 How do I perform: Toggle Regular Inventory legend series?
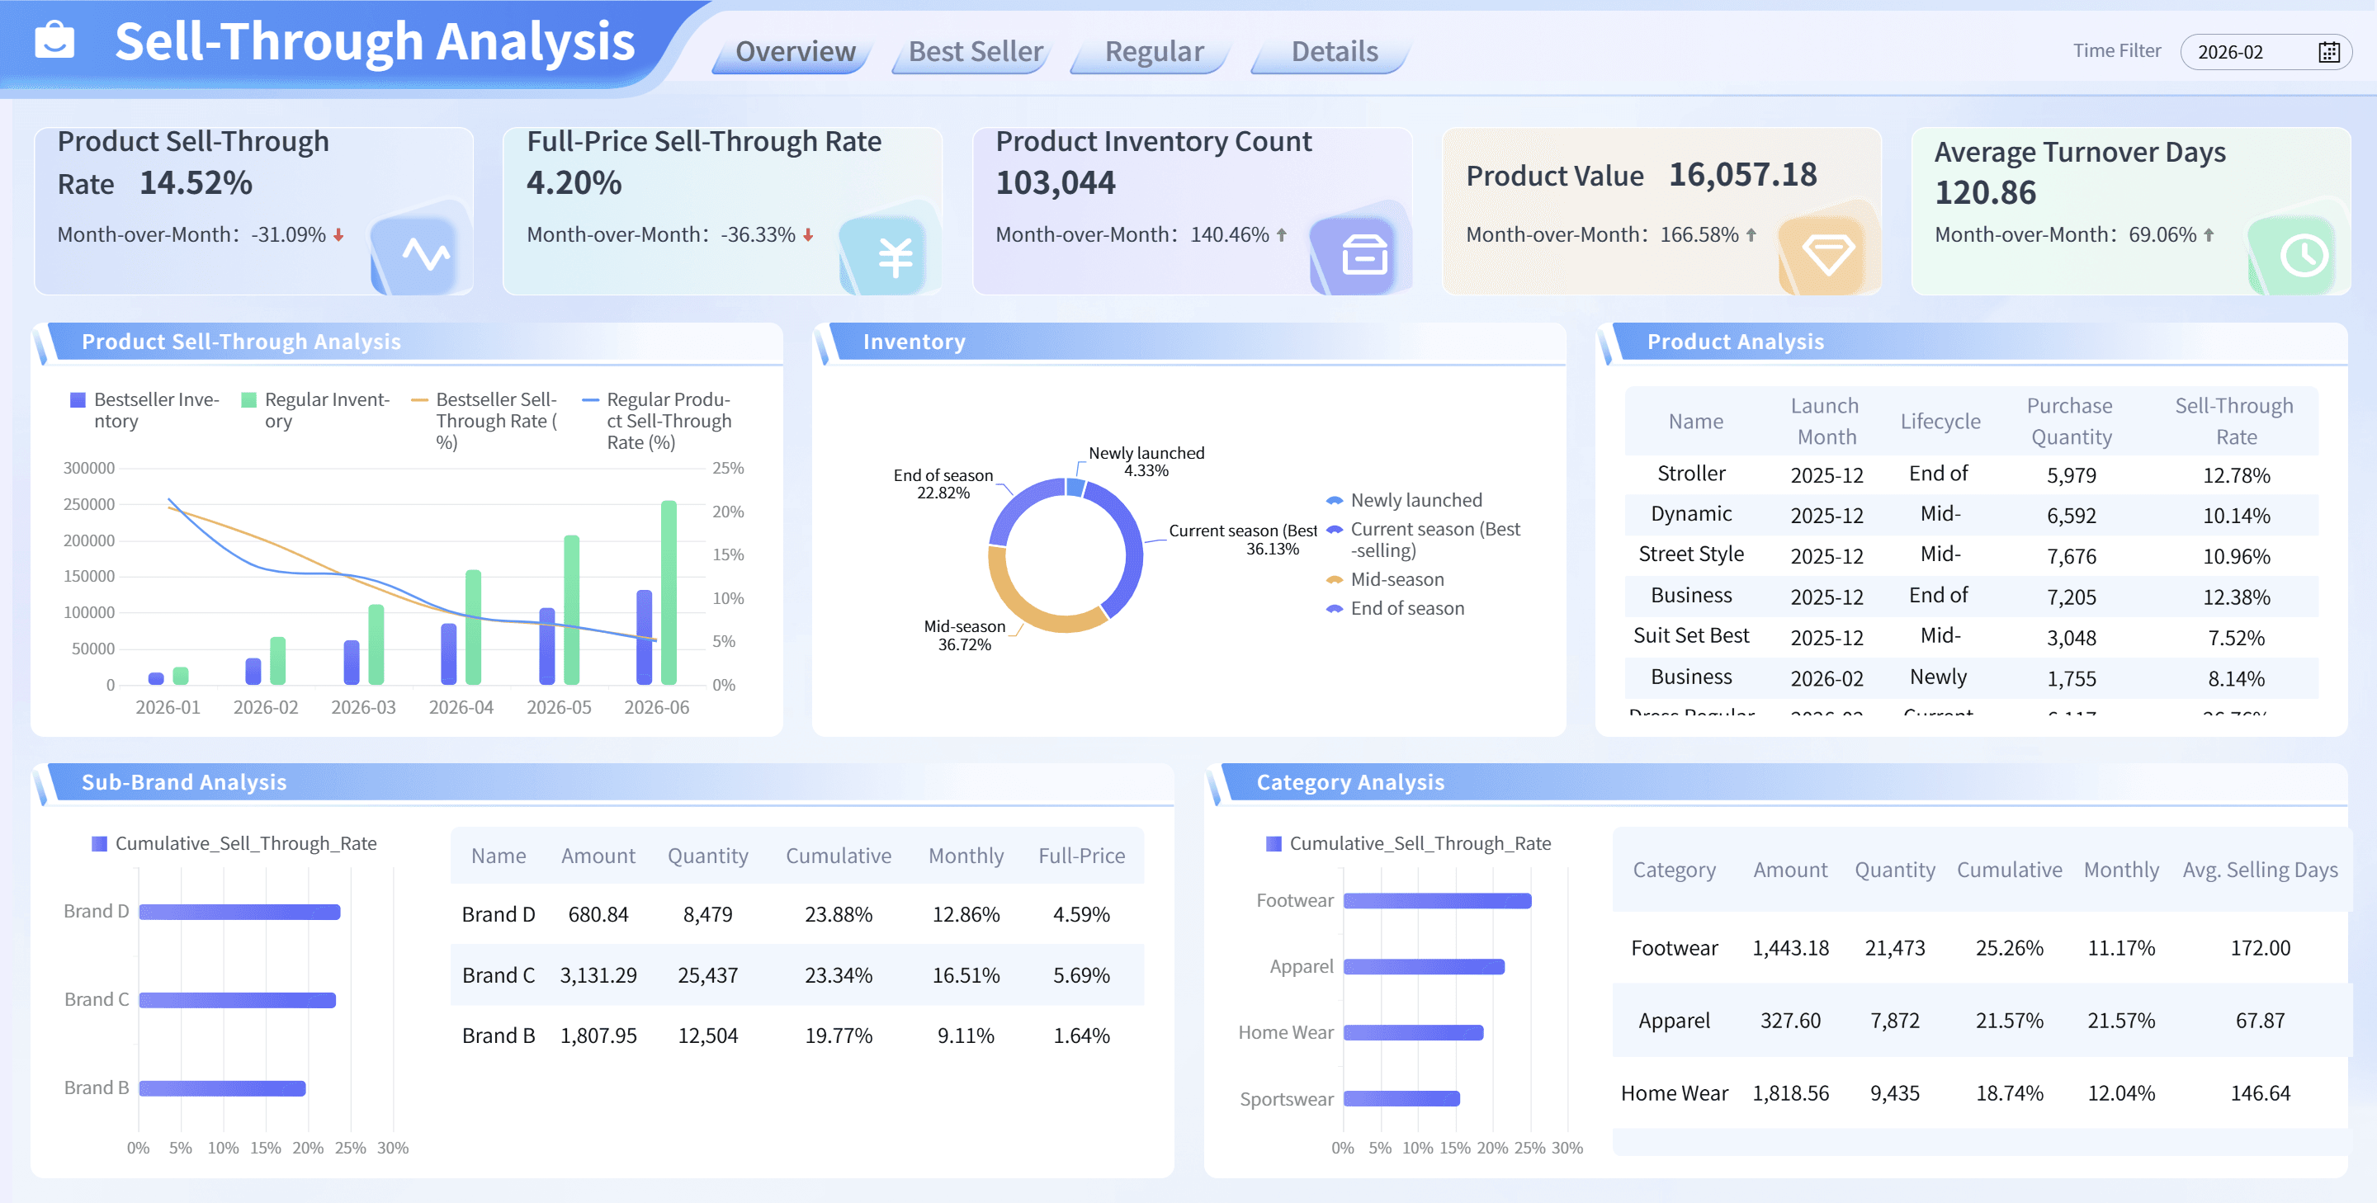click(316, 409)
